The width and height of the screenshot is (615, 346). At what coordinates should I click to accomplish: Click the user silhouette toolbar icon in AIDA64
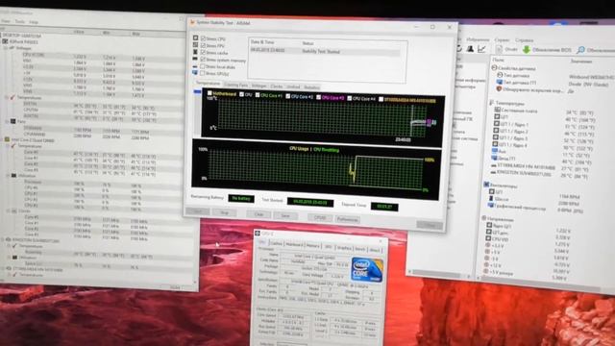pos(470,49)
